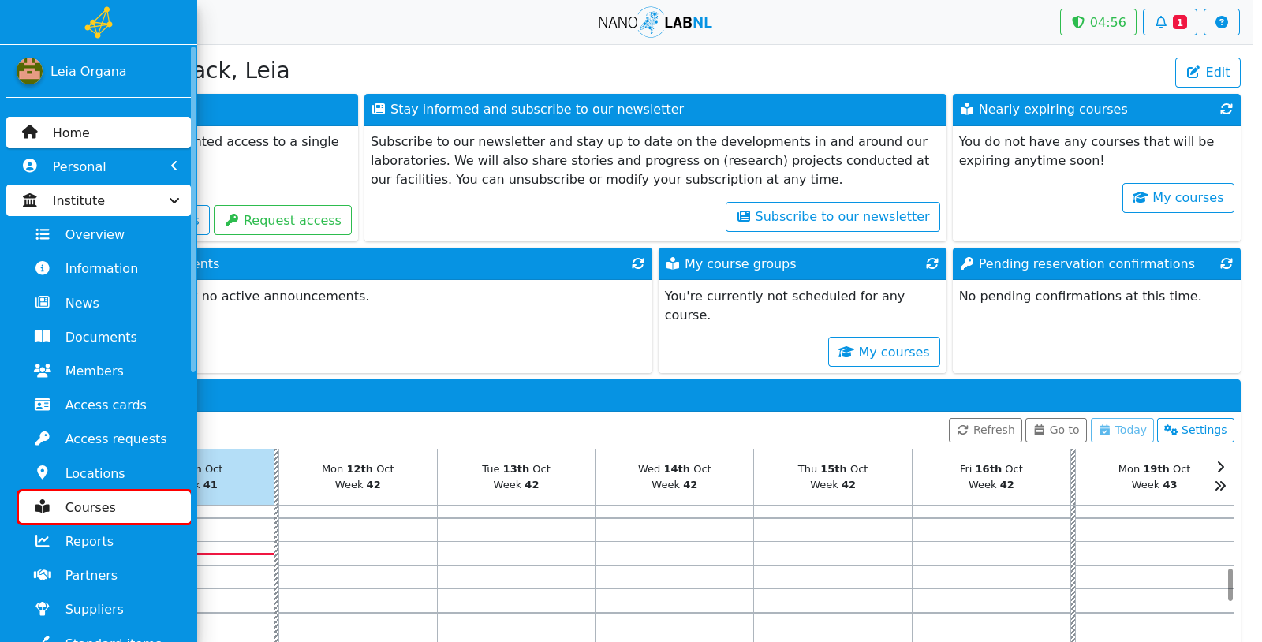This screenshot has width=1262, height=642.
Task: Click the help question mark icon
Action: click(x=1221, y=22)
